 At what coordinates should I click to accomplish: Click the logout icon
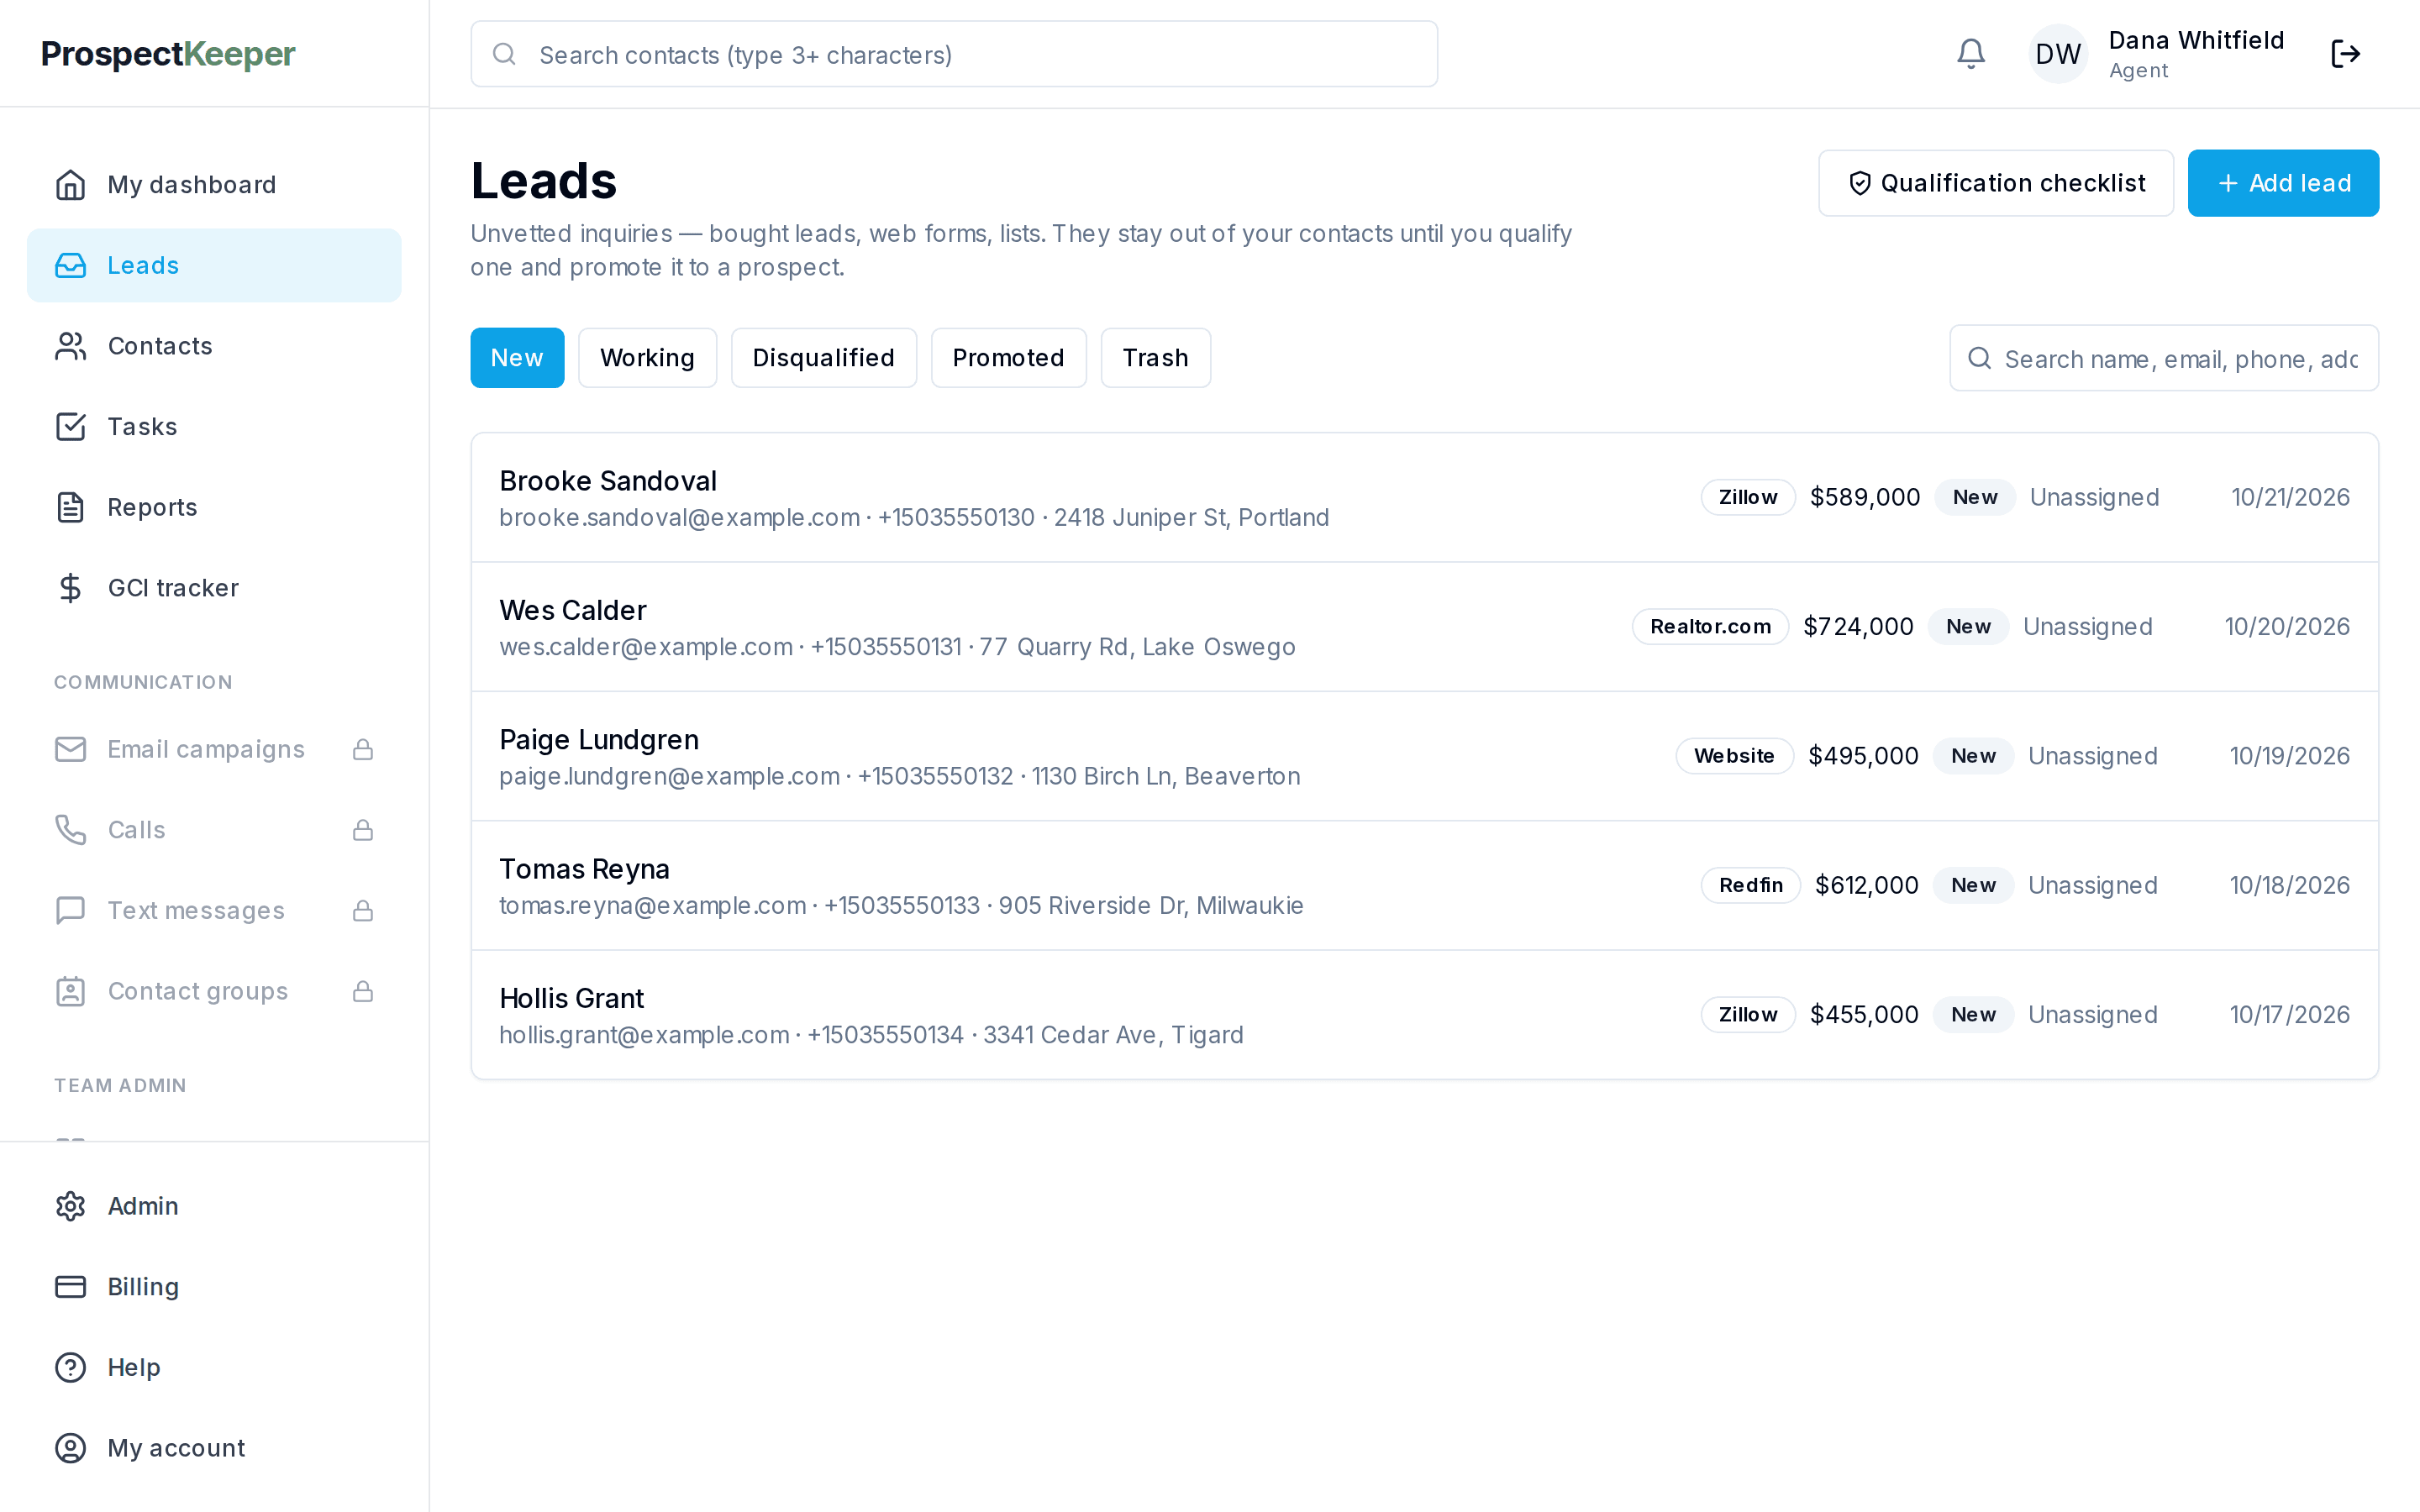[2345, 54]
